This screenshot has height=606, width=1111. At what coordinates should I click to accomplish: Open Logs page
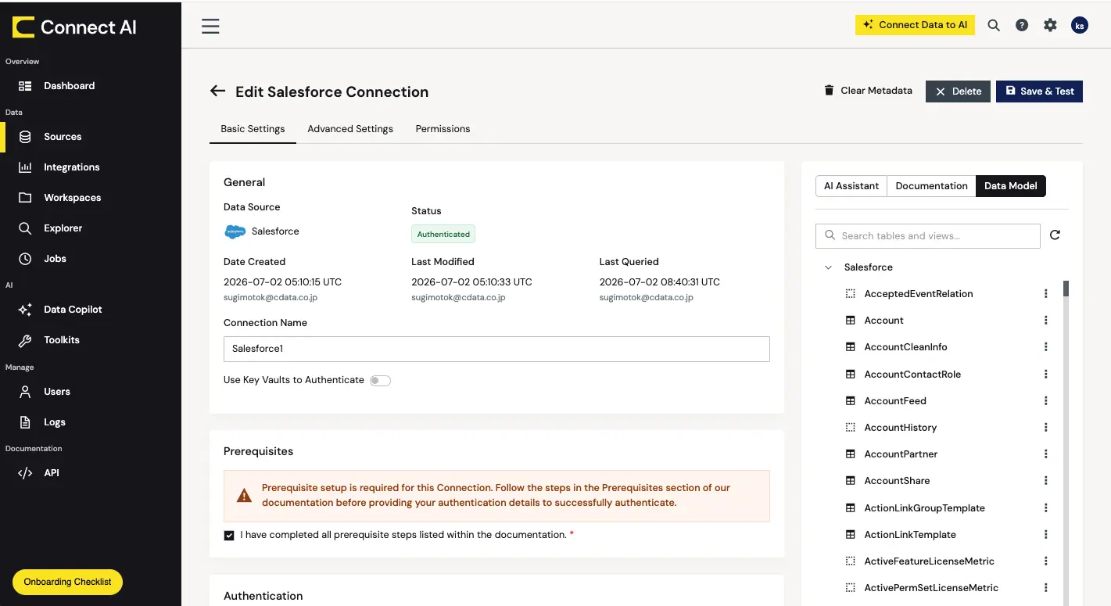(54, 422)
